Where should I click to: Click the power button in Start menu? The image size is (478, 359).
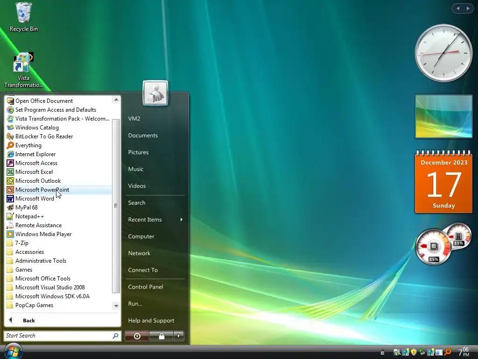(137, 336)
